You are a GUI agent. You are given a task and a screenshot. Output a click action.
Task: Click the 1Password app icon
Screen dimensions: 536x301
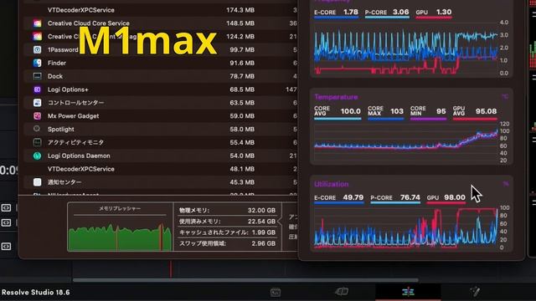click(37, 50)
